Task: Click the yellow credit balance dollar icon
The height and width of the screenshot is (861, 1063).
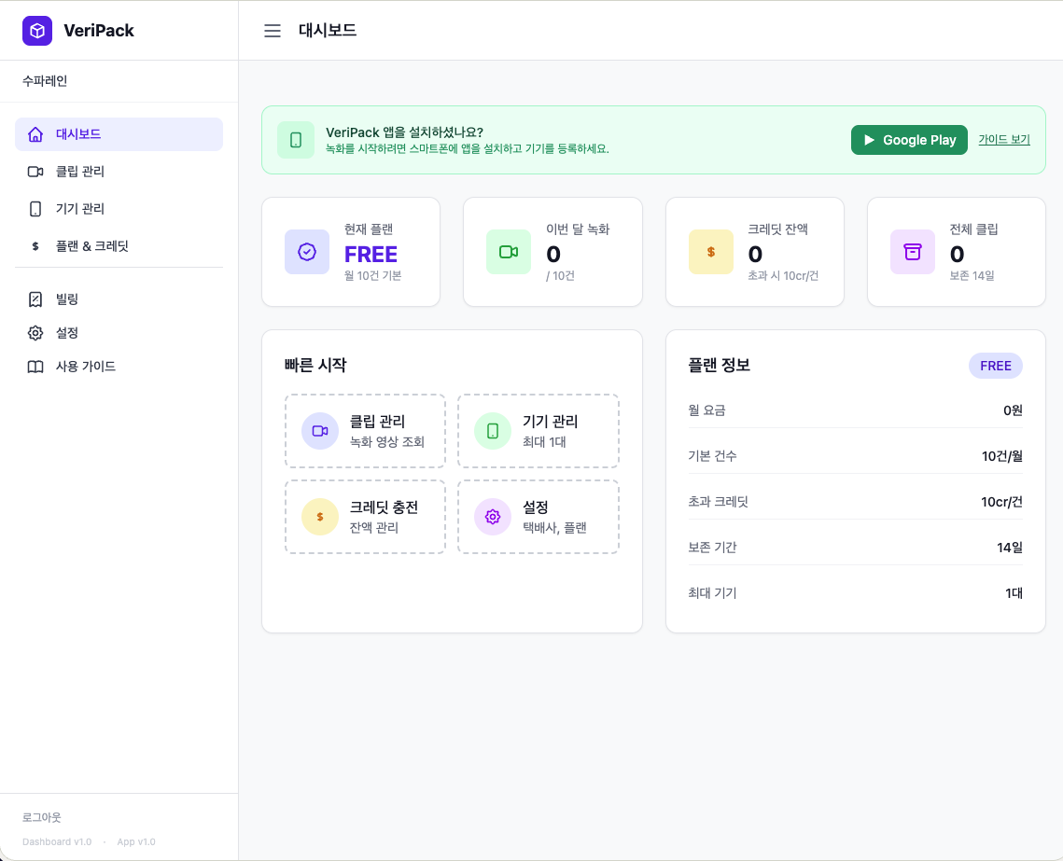Action: [x=711, y=252]
